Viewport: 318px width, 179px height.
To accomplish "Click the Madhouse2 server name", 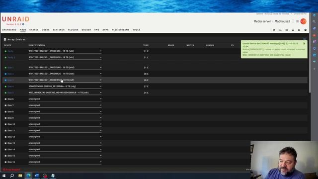I will [282, 21].
